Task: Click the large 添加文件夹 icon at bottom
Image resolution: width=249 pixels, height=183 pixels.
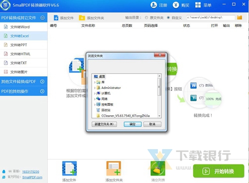Action: coord(114,169)
